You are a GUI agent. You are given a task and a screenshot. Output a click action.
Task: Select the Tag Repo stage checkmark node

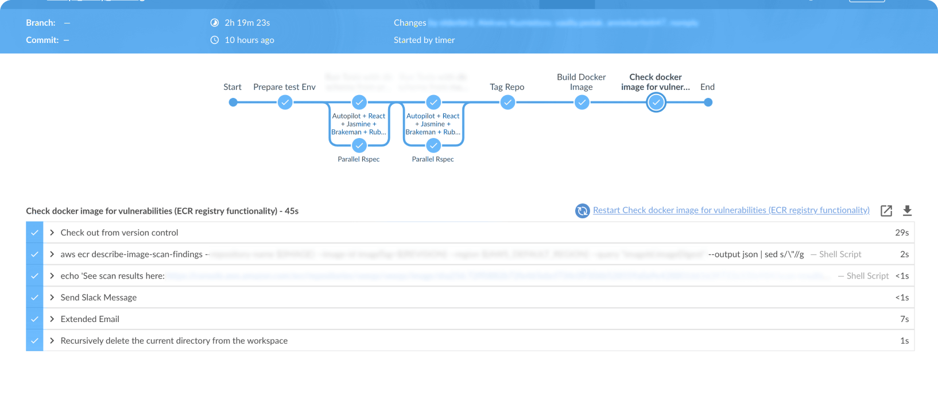pos(507,103)
